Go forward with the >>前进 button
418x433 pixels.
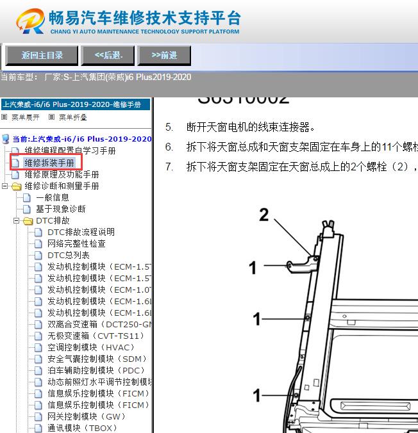164,56
